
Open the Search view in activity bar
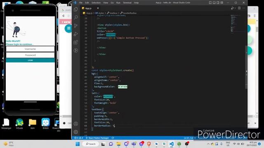(x=76, y=17)
